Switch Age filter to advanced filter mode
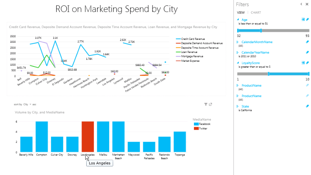 (303, 20)
